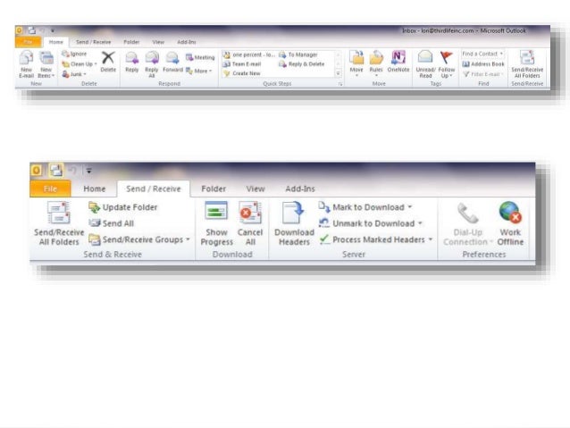Run the To Manager quick step
Image resolution: width=570 pixels, height=428 pixels.
point(298,55)
